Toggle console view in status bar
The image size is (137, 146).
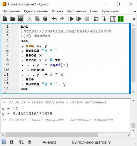pos(4,142)
